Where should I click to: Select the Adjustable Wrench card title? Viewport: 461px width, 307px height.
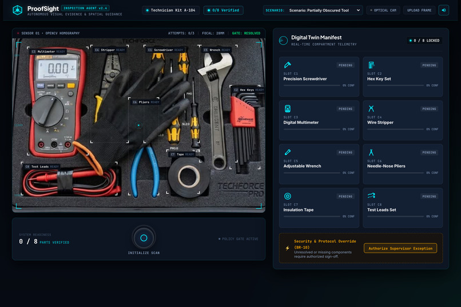tap(302, 166)
